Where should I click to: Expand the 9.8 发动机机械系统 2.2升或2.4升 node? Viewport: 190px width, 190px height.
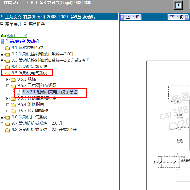[x=2, y=130]
